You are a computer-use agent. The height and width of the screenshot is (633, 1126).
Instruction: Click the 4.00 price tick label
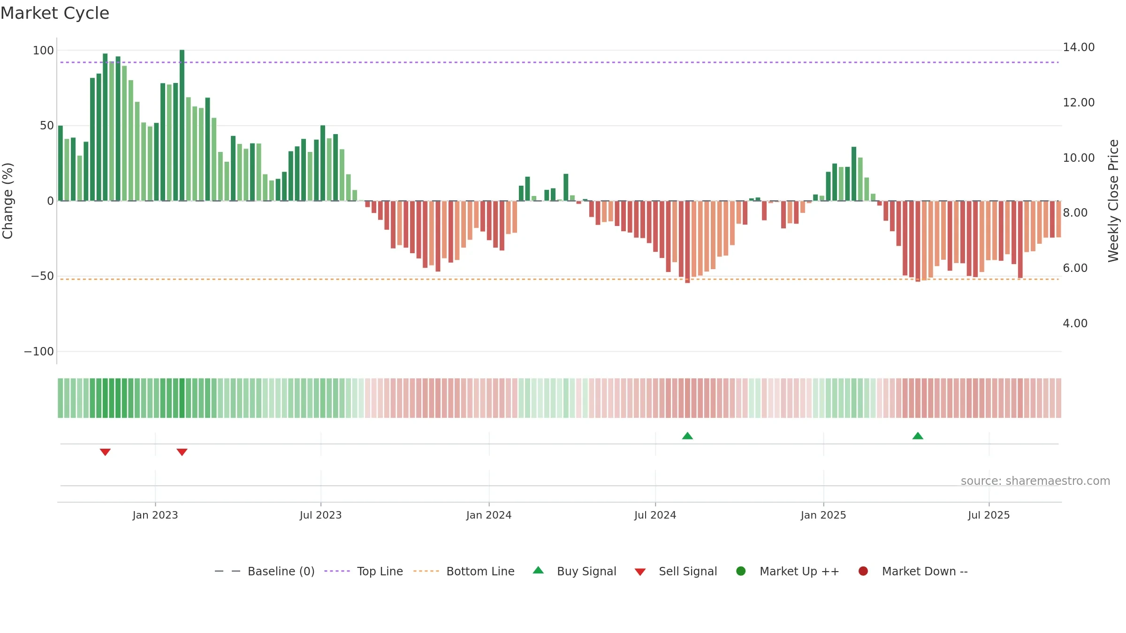tap(1075, 324)
